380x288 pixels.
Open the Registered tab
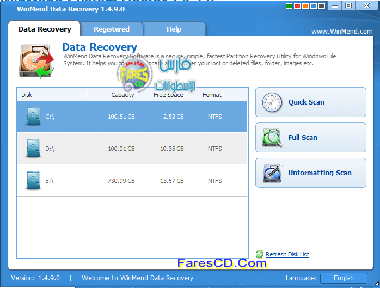click(x=112, y=29)
